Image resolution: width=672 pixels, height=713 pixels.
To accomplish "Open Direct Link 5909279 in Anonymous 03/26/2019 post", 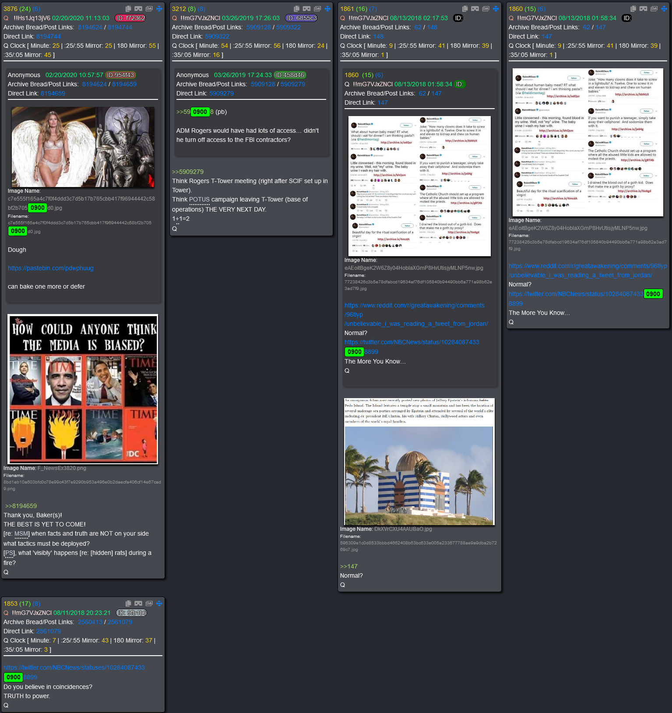I will [222, 93].
